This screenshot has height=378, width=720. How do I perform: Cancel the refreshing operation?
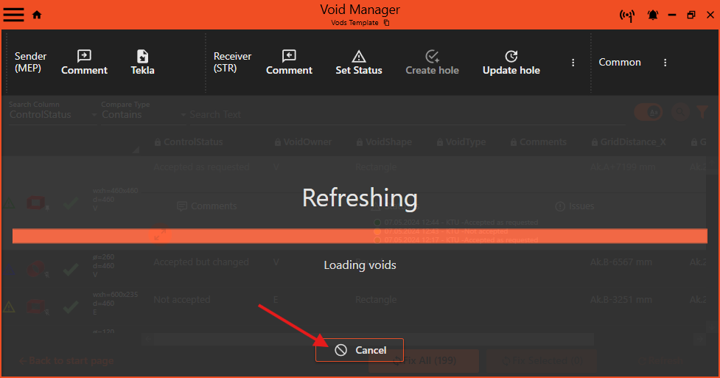(x=360, y=350)
